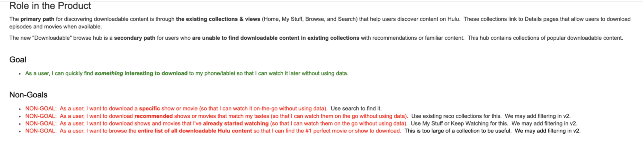Click the bold "secondary path" text
The width and height of the screenshot is (643, 153).
point(135,38)
